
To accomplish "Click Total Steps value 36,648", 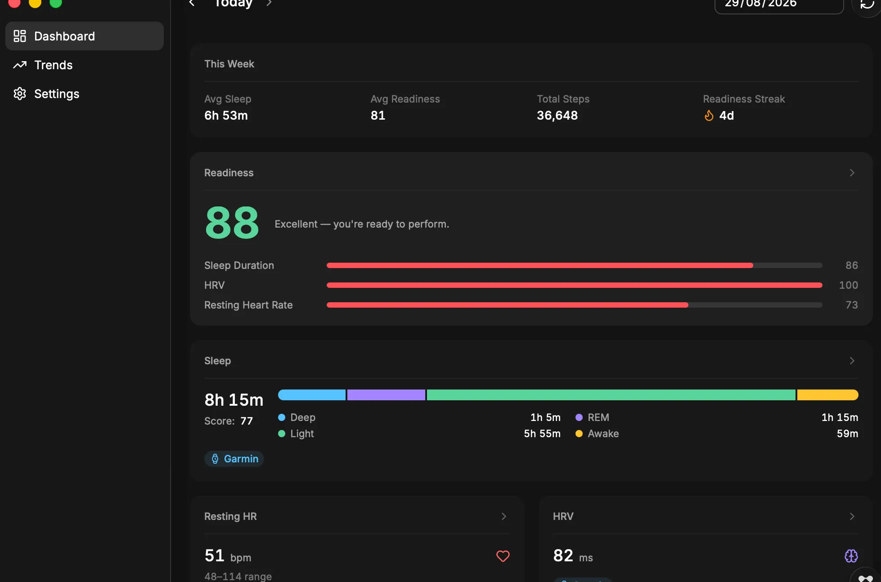I will [x=557, y=116].
